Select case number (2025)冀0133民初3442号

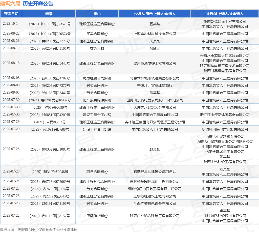50,93
